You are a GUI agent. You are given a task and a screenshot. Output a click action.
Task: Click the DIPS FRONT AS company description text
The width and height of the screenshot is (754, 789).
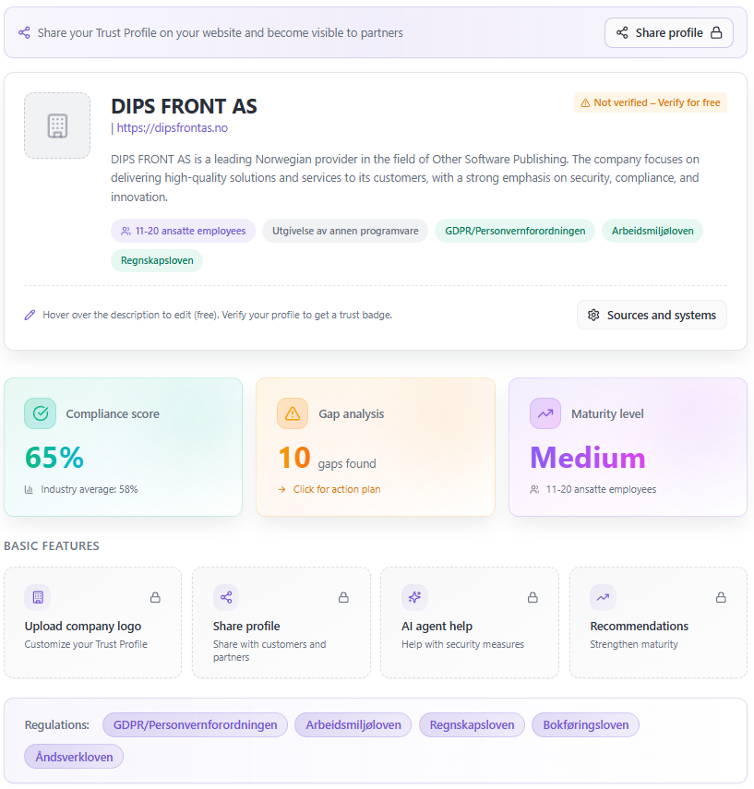point(404,177)
